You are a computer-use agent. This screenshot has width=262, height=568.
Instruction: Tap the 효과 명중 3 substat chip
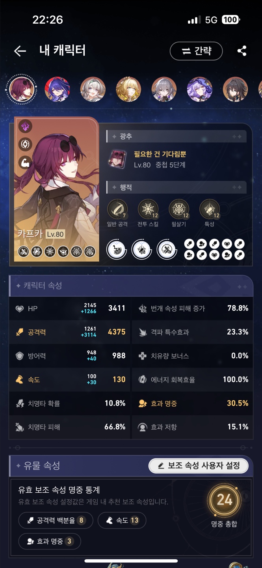pos(50,541)
